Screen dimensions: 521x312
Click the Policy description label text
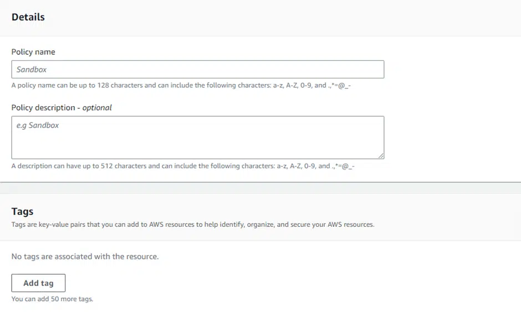43,107
